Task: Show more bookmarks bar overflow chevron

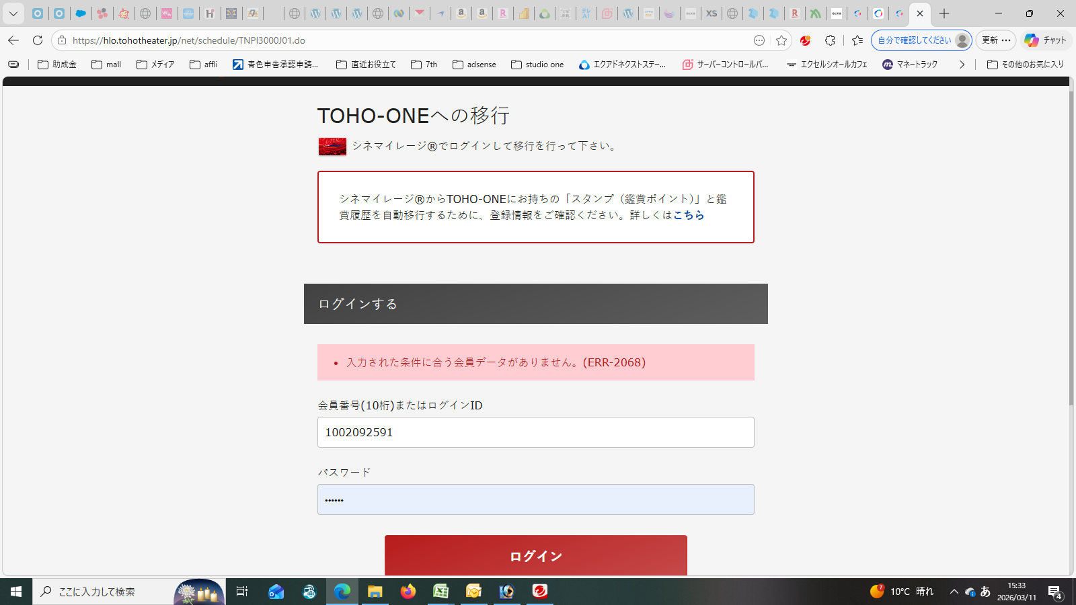Action: (x=962, y=65)
